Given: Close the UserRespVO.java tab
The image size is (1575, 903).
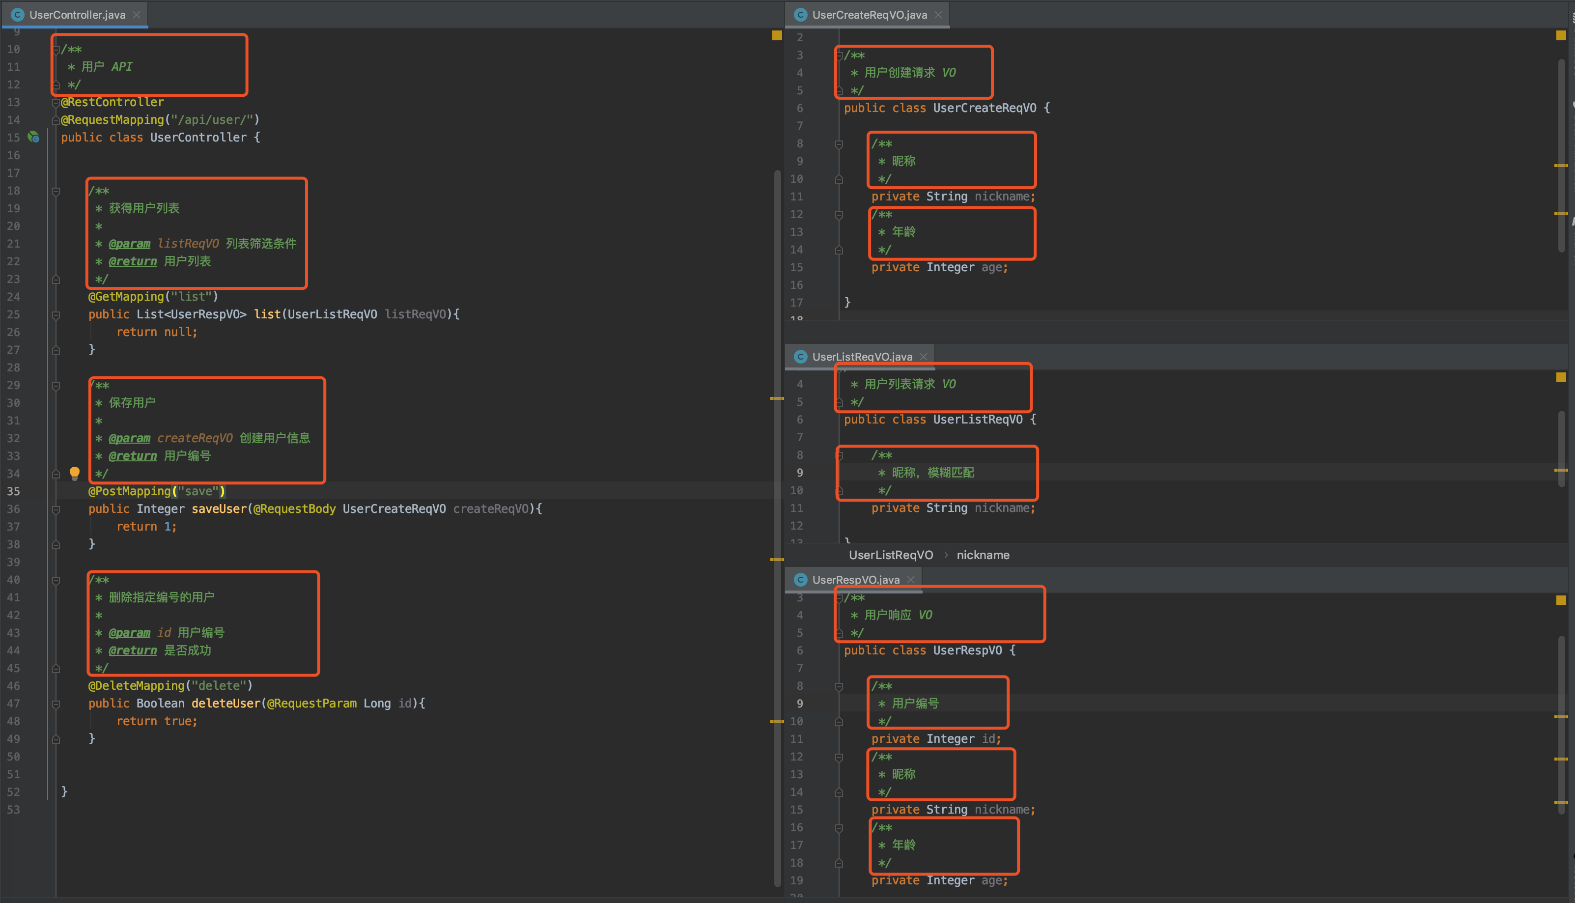Looking at the screenshot, I should coord(910,579).
